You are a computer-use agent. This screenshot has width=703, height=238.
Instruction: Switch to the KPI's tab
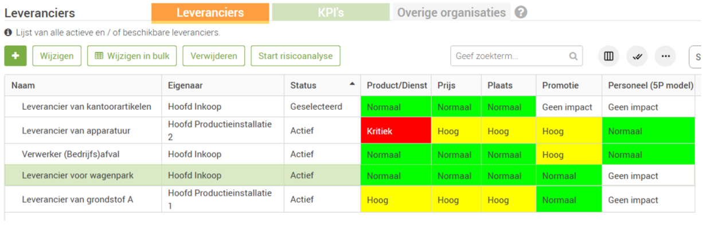coord(331,13)
